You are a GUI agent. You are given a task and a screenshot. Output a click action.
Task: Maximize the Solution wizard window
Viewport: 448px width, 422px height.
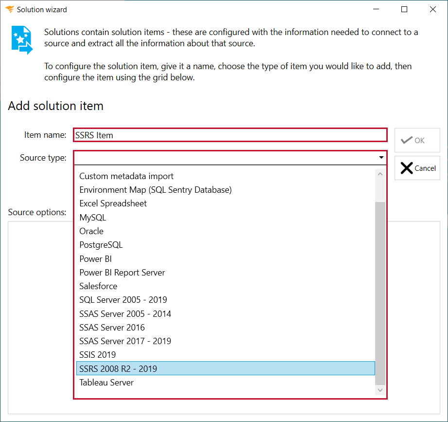click(x=404, y=9)
